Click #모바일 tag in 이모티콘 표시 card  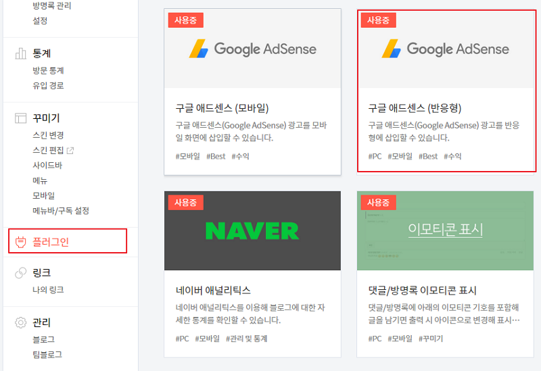coord(400,339)
